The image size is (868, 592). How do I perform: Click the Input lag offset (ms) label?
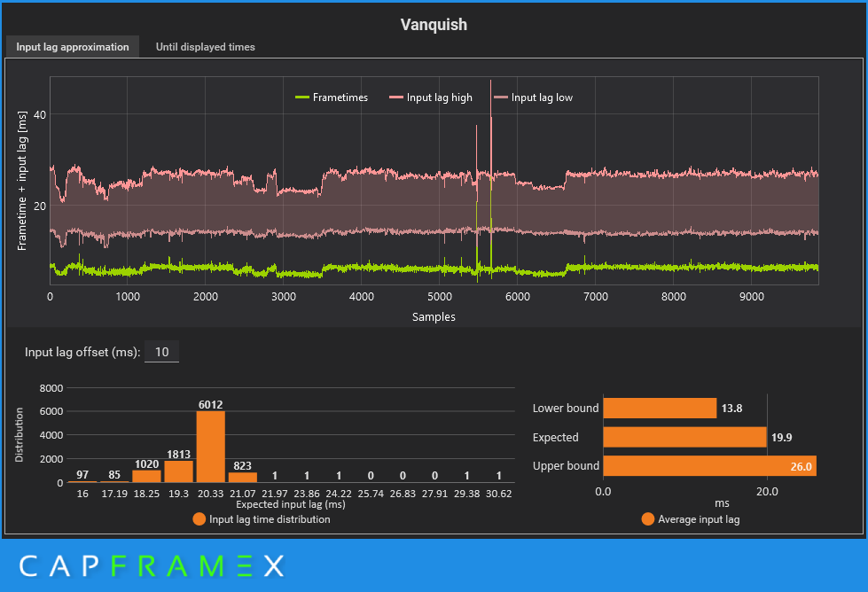click(82, 352)
